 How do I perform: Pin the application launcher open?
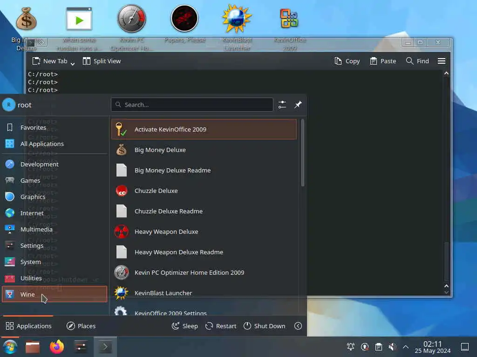tap(298, 105)
